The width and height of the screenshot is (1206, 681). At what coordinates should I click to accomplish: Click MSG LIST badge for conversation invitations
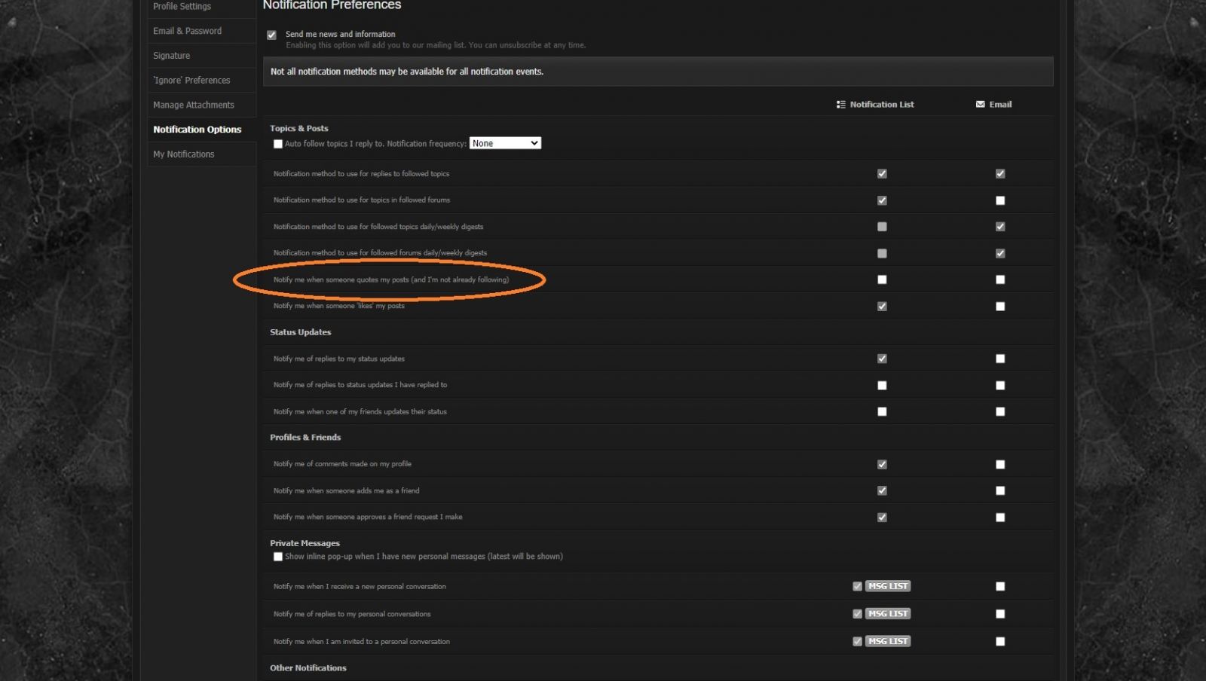tap(888, 642)
